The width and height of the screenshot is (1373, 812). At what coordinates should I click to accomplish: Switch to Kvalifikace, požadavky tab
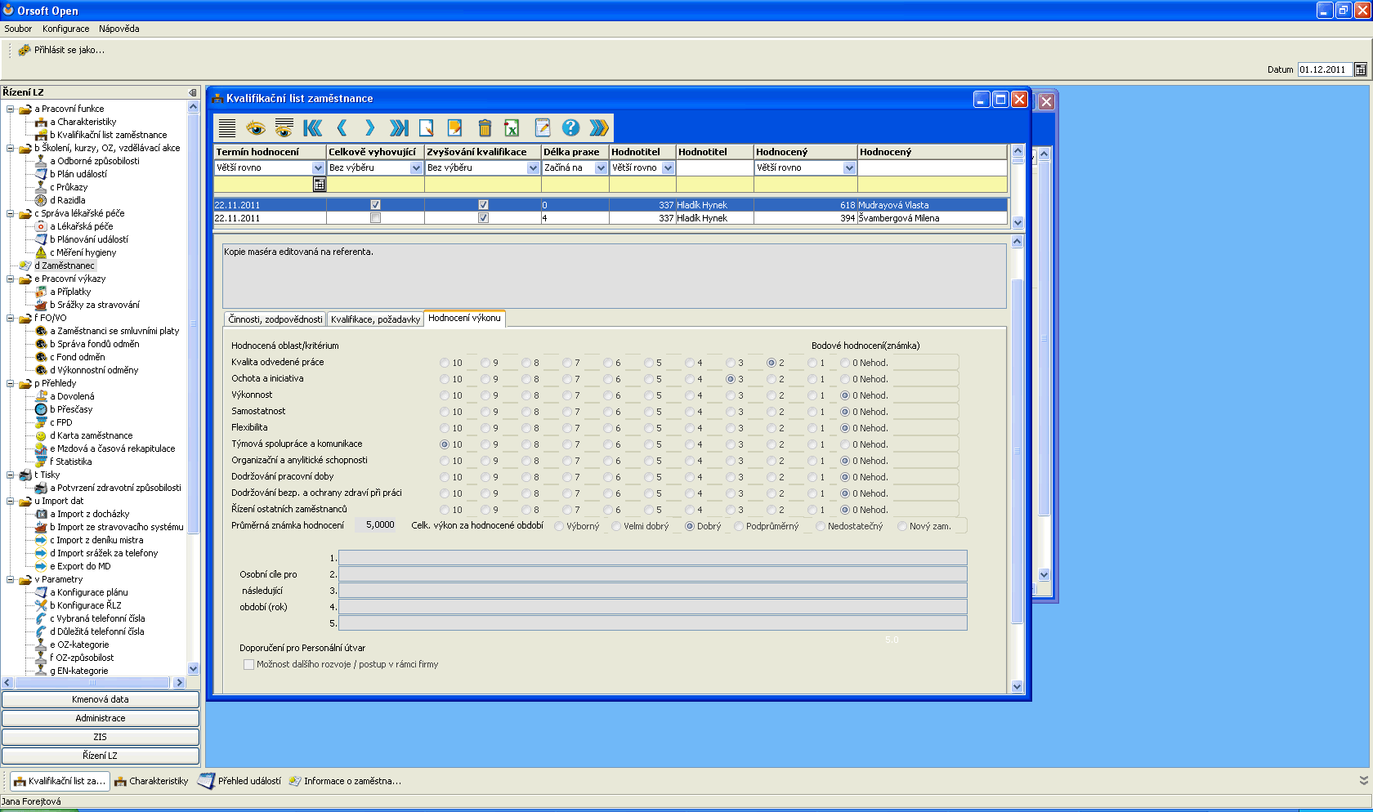pyautogui.click(x=375, y=319)
